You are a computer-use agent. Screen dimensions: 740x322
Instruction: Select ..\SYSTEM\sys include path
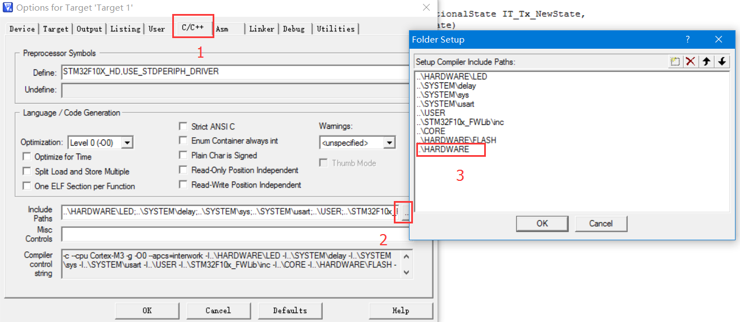click(443, 95)
